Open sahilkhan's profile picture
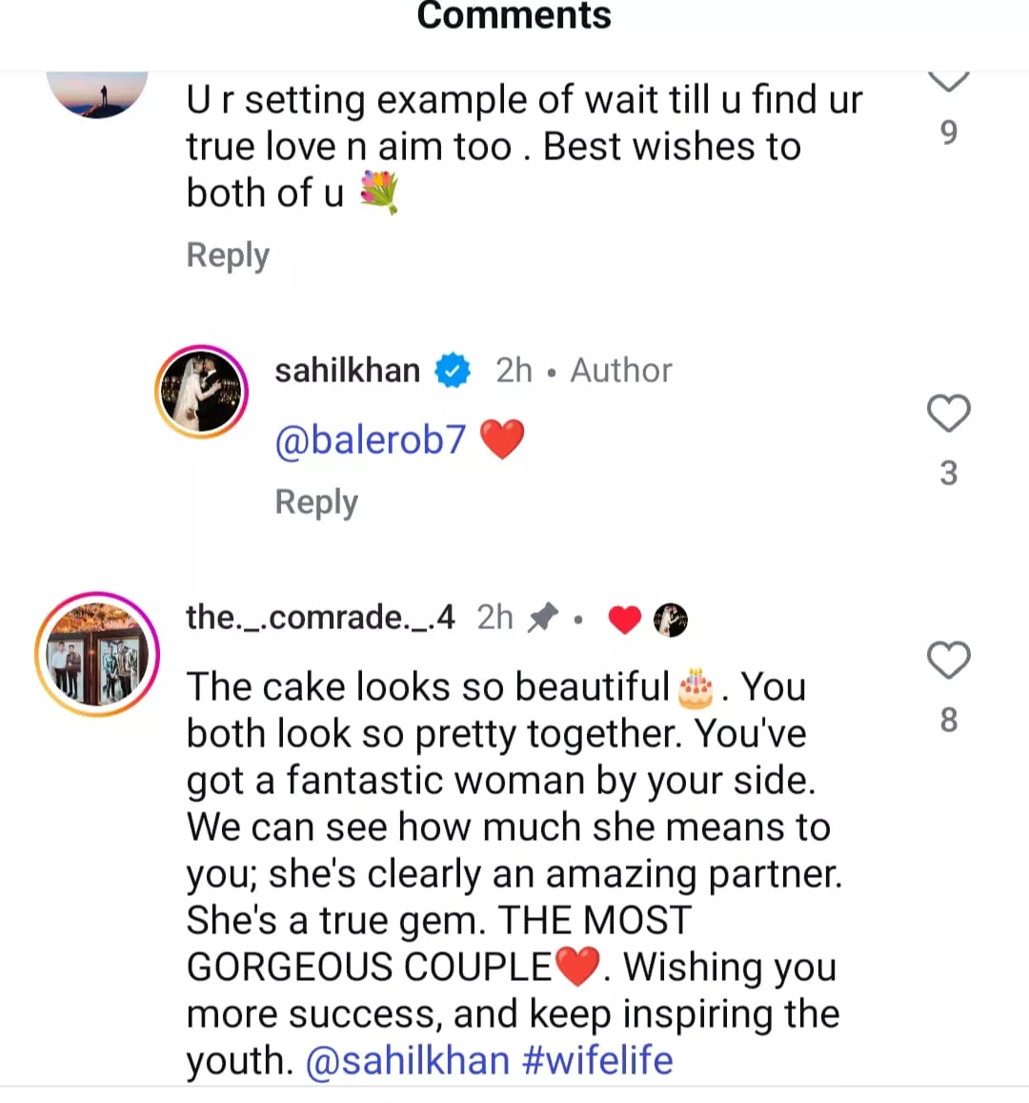1029x1103 pixels. (x=201, y=392)
